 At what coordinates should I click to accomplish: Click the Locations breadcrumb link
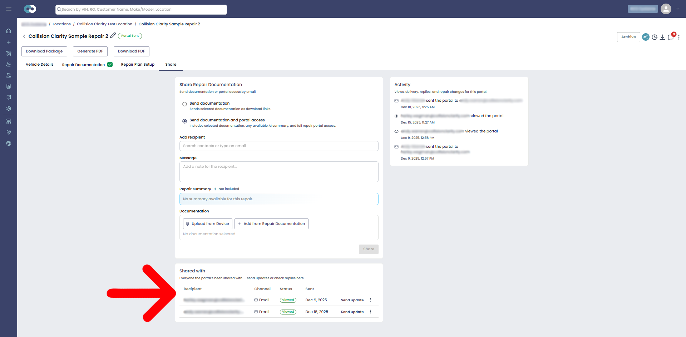[x=61, y=24]
